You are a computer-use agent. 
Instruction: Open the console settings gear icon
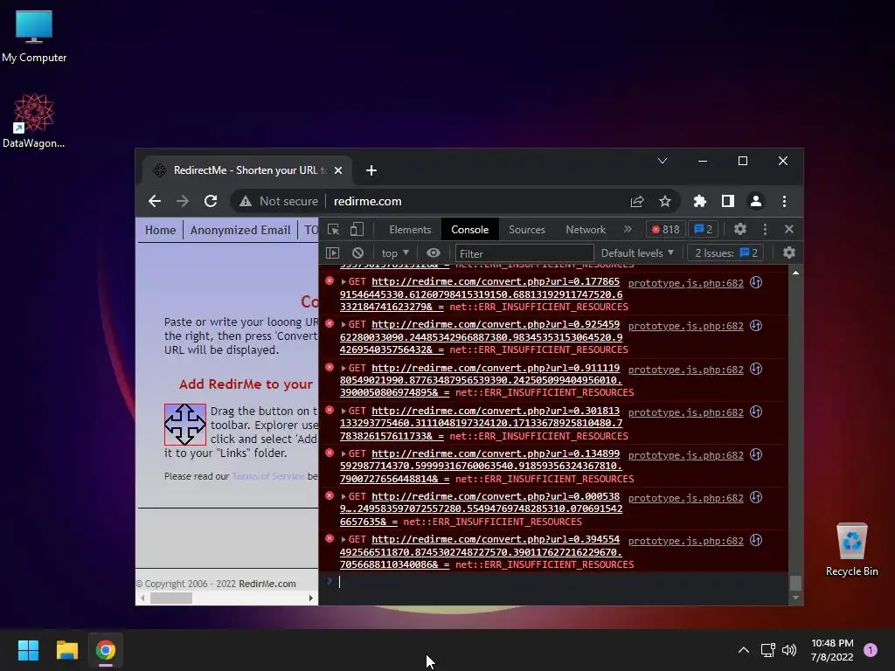[x=789, y=252]
